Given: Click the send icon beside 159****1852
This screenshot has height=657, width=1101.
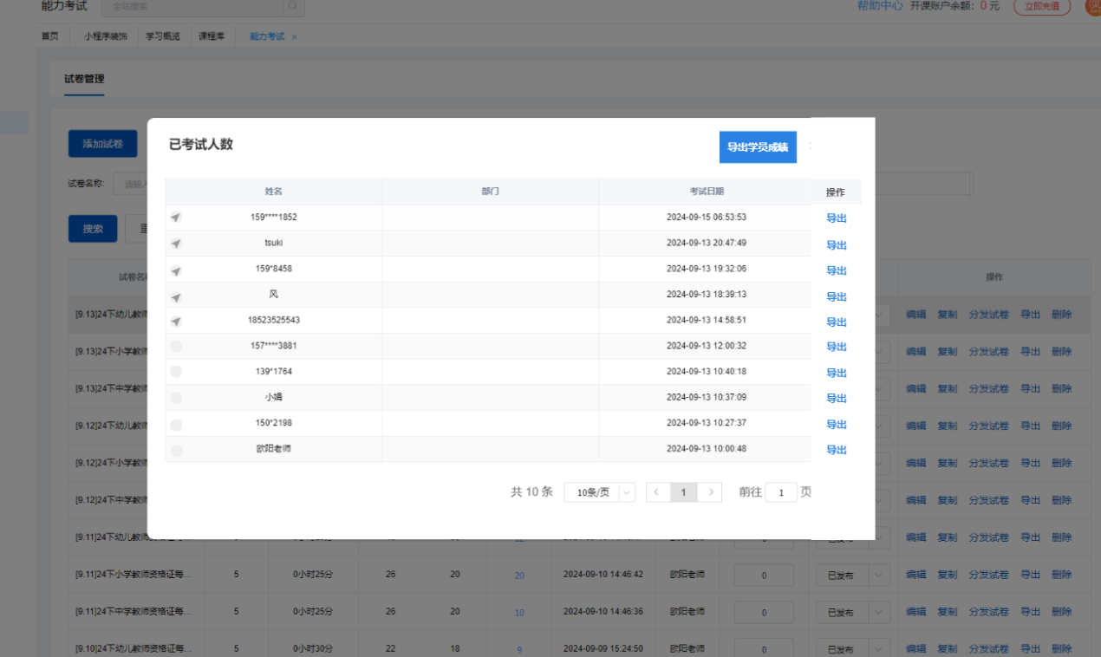Looking at the screenshot, I should (176, 218).
